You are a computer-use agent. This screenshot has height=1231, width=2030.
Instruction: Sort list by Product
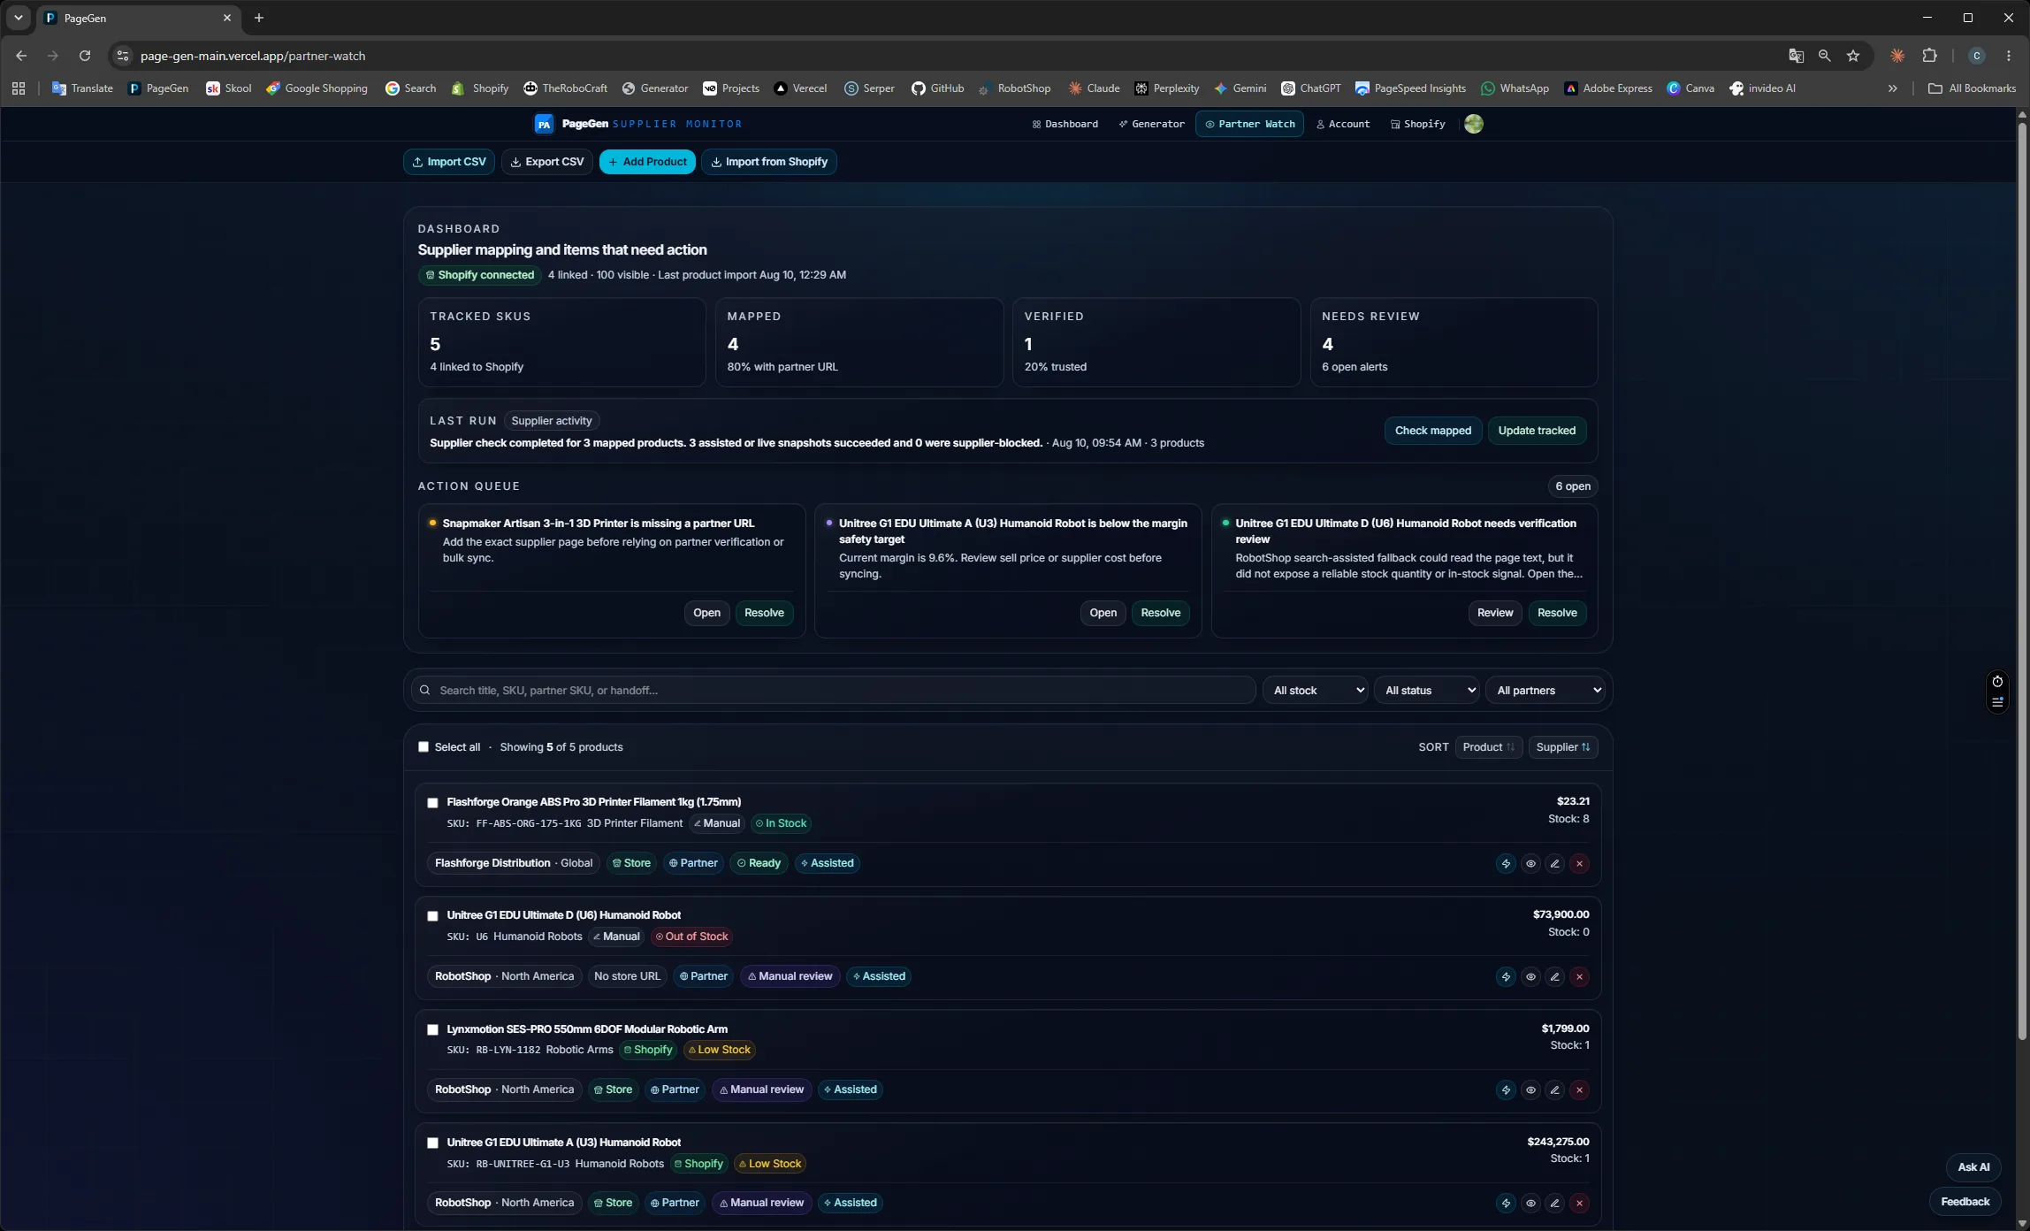(1489, 747)
